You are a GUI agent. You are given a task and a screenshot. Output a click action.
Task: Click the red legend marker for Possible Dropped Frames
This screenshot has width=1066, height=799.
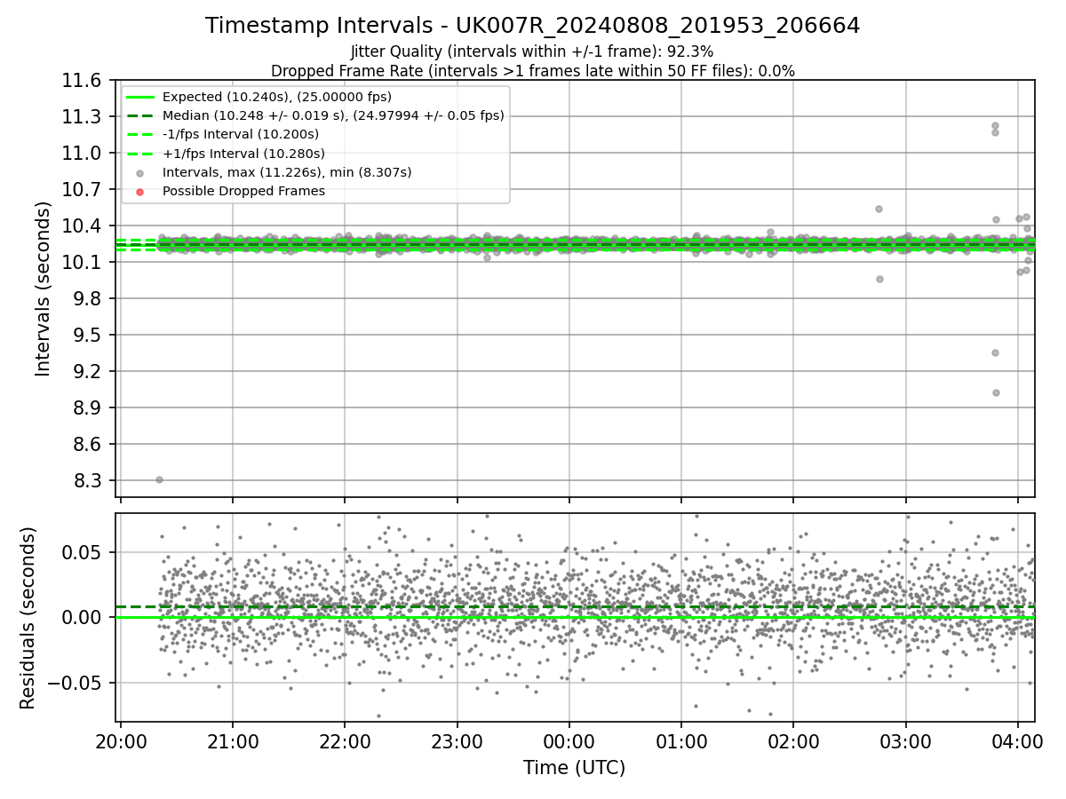[x=139, y=191]
